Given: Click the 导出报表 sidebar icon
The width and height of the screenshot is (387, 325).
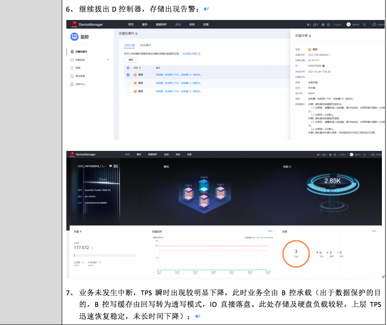Looking at the screenshot, I should (x=72, y=76).
